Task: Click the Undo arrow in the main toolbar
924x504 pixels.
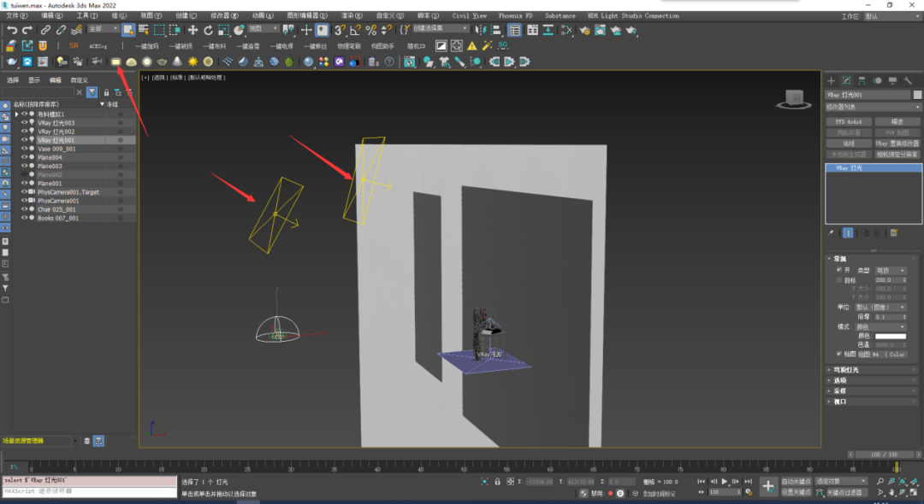Action: click(11, 30)
